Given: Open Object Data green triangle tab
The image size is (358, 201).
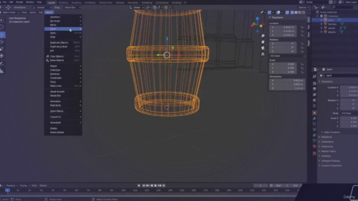Looking at the screenshot, I should click(314, 141).
